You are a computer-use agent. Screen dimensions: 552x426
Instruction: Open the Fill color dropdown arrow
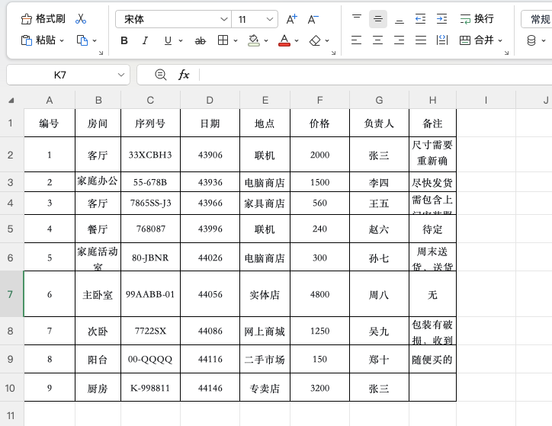point(266,41)
